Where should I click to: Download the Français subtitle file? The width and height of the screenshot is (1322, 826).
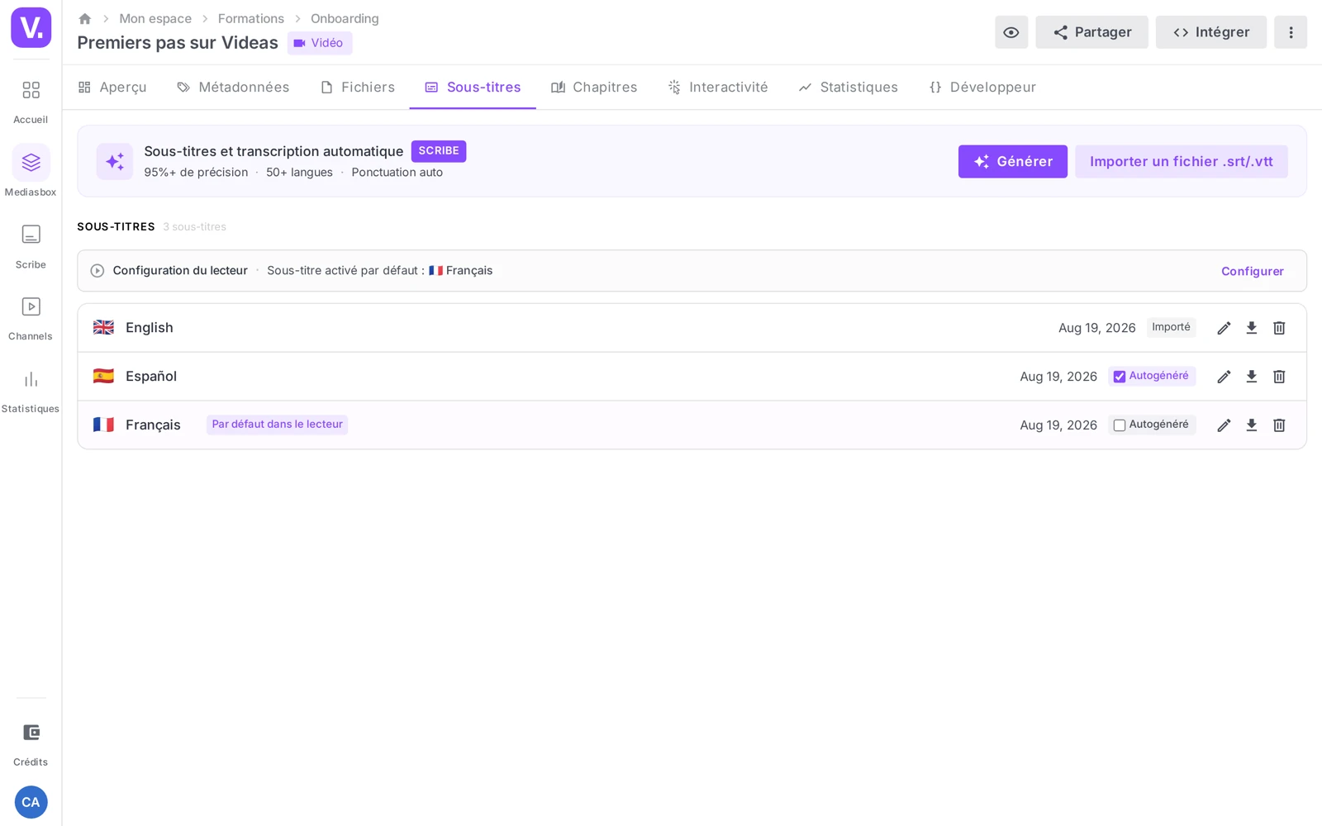coord(1252,425)
